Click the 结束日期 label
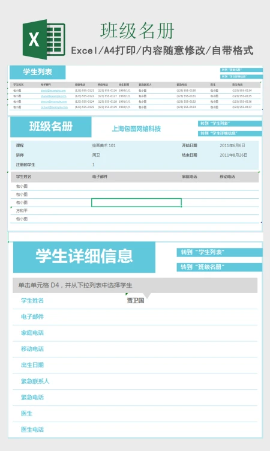270x451 pixels. pyautogui.click(x=189, y=155)
